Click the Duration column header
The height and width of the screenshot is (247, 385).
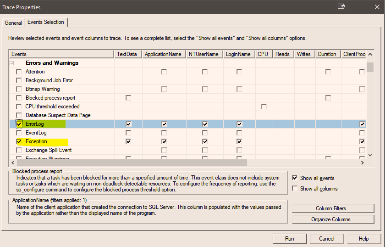(328, 54)
